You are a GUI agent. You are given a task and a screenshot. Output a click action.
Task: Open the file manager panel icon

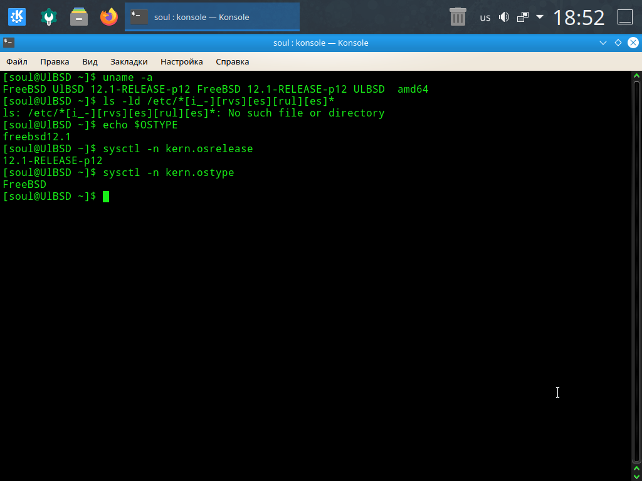click(x=79, y=17)
